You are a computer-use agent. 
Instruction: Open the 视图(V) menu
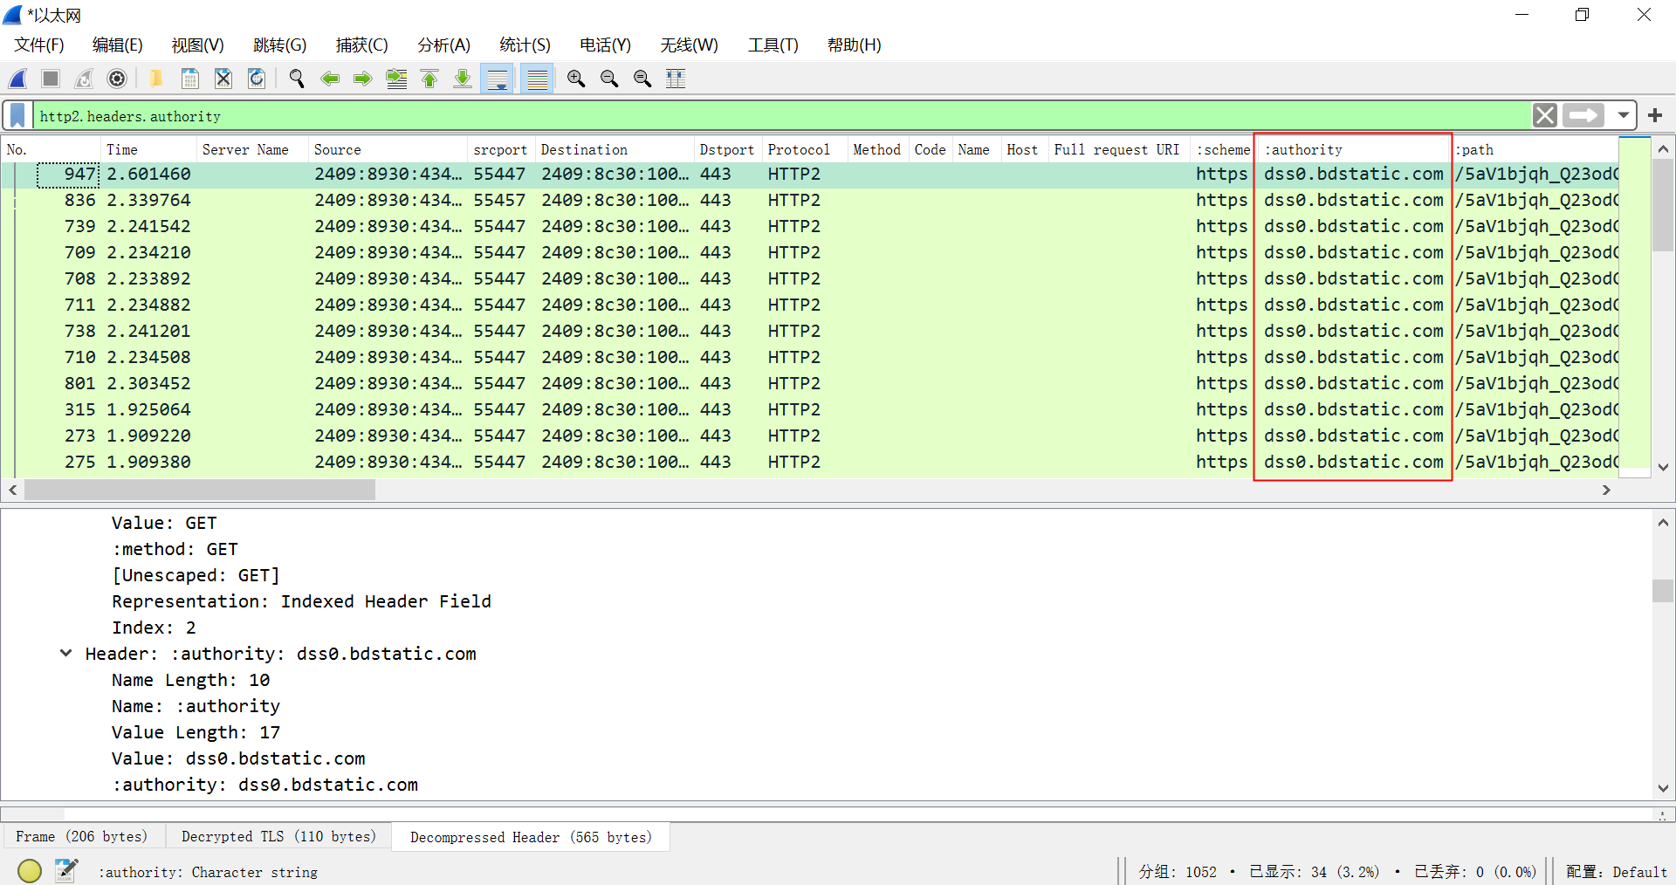click(x=198, y=45)
